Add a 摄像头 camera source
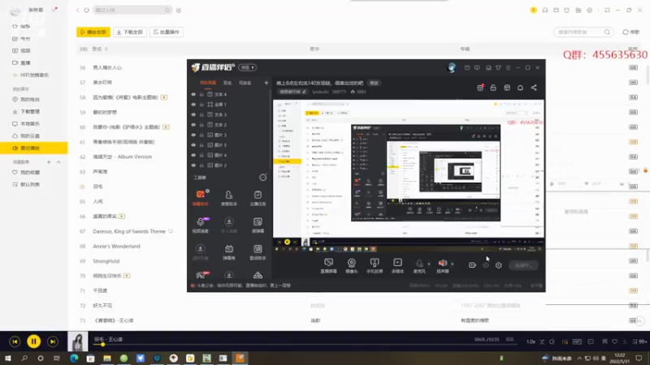650x365 pixels. click(x=352, y=265)
